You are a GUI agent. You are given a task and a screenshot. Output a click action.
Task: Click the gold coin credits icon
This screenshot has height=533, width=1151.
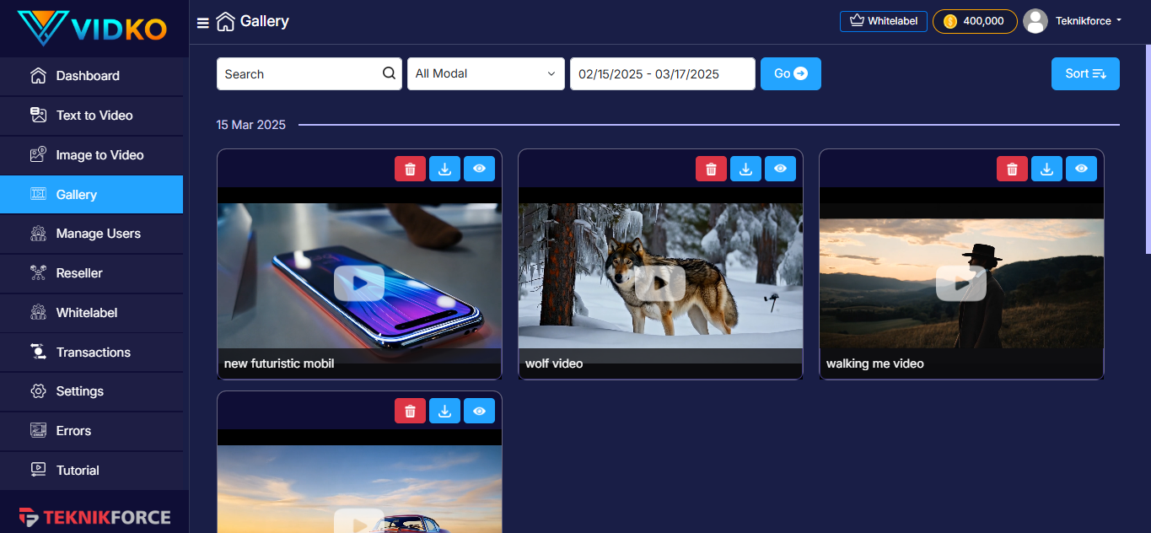point(950,21)
